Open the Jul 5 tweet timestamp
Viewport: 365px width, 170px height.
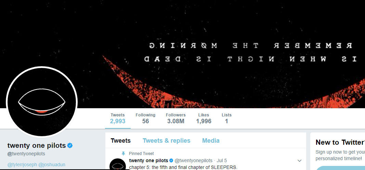coord(222,160)
